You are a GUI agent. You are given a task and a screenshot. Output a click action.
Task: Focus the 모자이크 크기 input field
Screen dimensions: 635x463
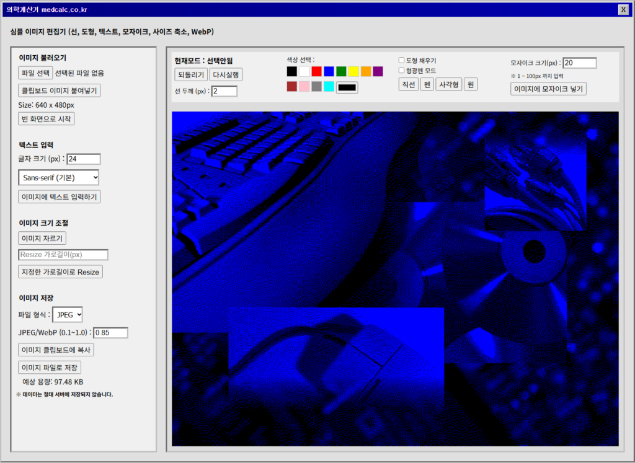point(580,63)
